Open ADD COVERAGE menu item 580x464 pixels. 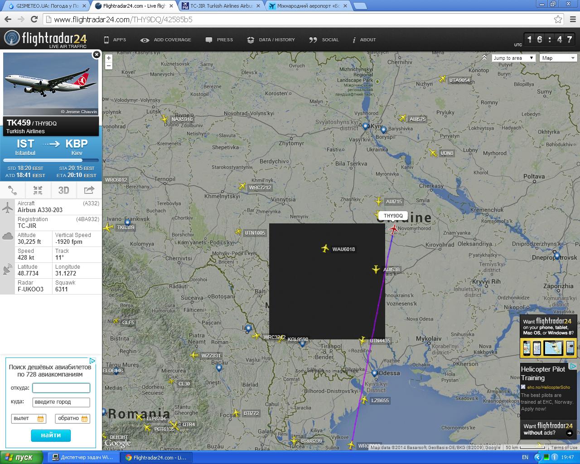pyautogui.click(x=166, y=40)
